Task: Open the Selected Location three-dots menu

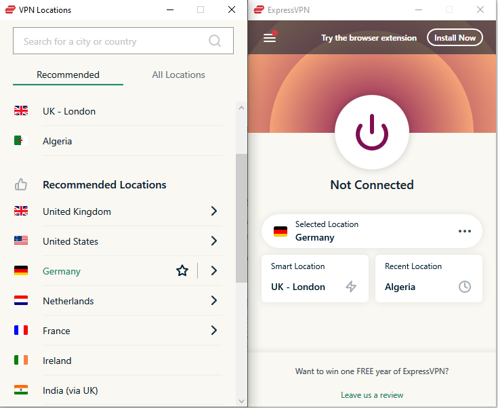Action: [x=464, y=231]
